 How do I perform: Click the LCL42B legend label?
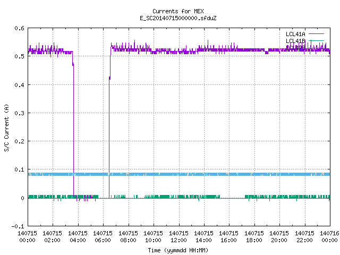(295, 48)
